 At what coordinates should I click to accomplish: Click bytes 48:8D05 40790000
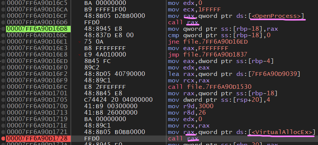(114, 74)
